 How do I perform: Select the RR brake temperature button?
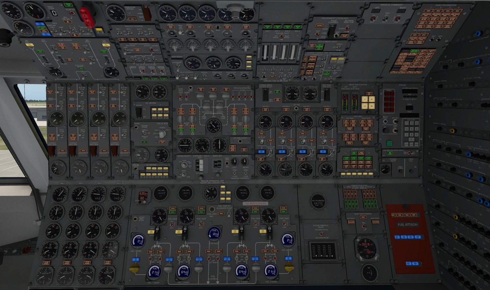[x=372, y=106]
